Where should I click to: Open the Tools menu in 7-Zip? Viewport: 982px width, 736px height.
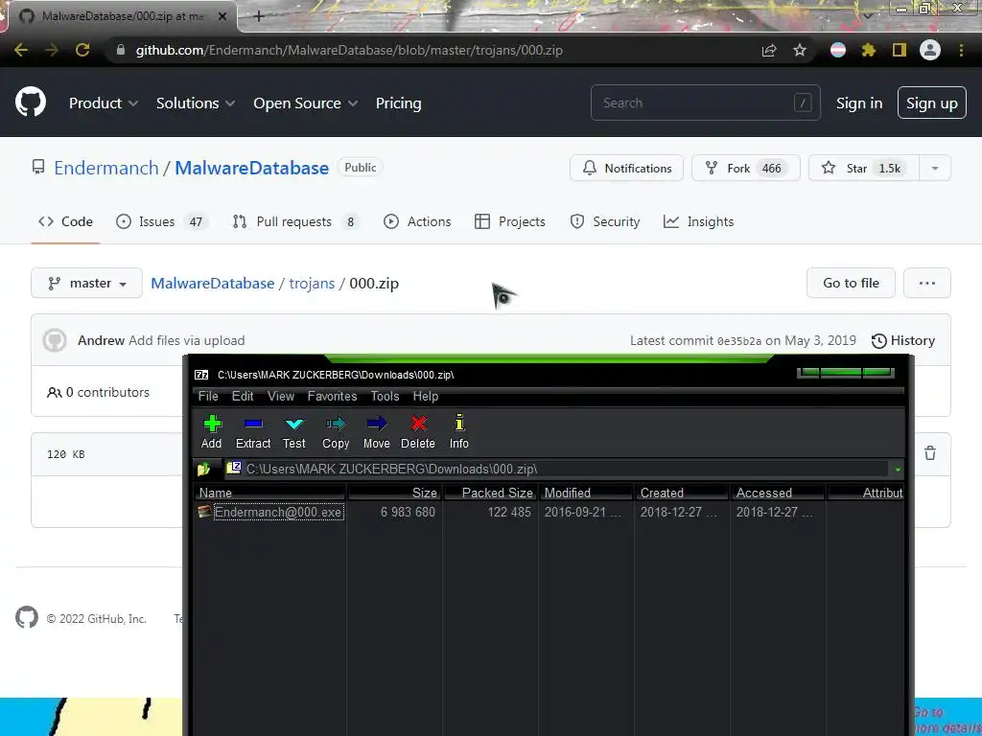(385, 396)
